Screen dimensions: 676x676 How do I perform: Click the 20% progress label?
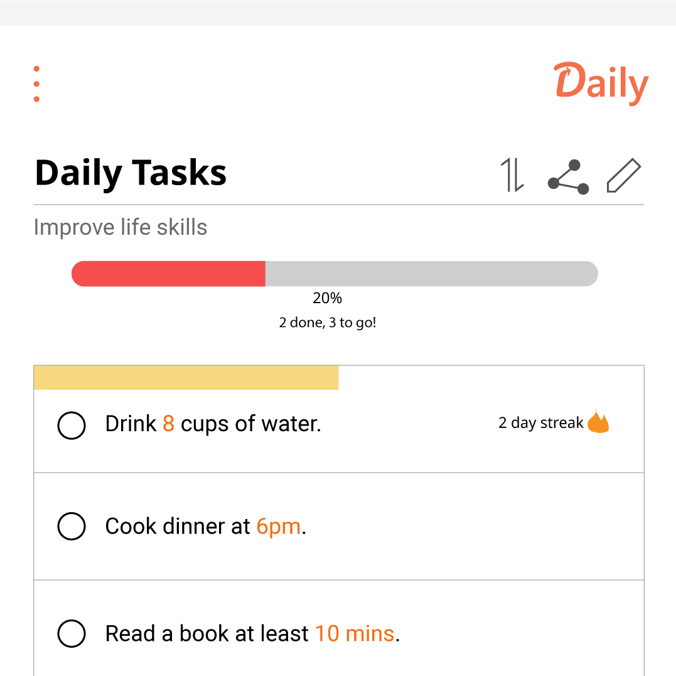[327, 298]
